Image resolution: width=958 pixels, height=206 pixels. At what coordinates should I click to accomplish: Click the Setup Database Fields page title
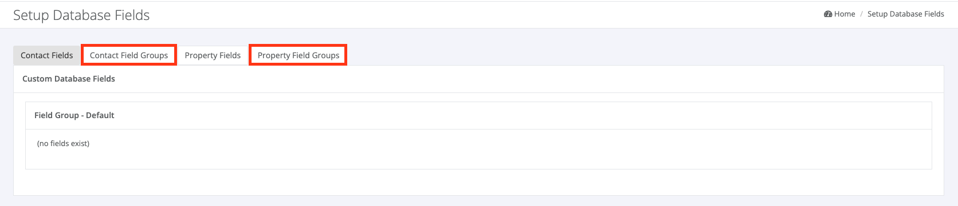(81, 15)
